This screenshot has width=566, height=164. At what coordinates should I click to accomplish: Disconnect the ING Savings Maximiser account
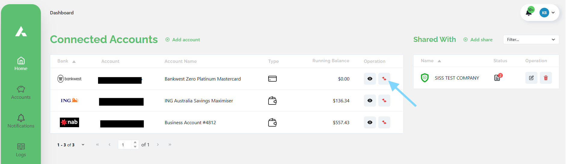click(x=384, y=101)
